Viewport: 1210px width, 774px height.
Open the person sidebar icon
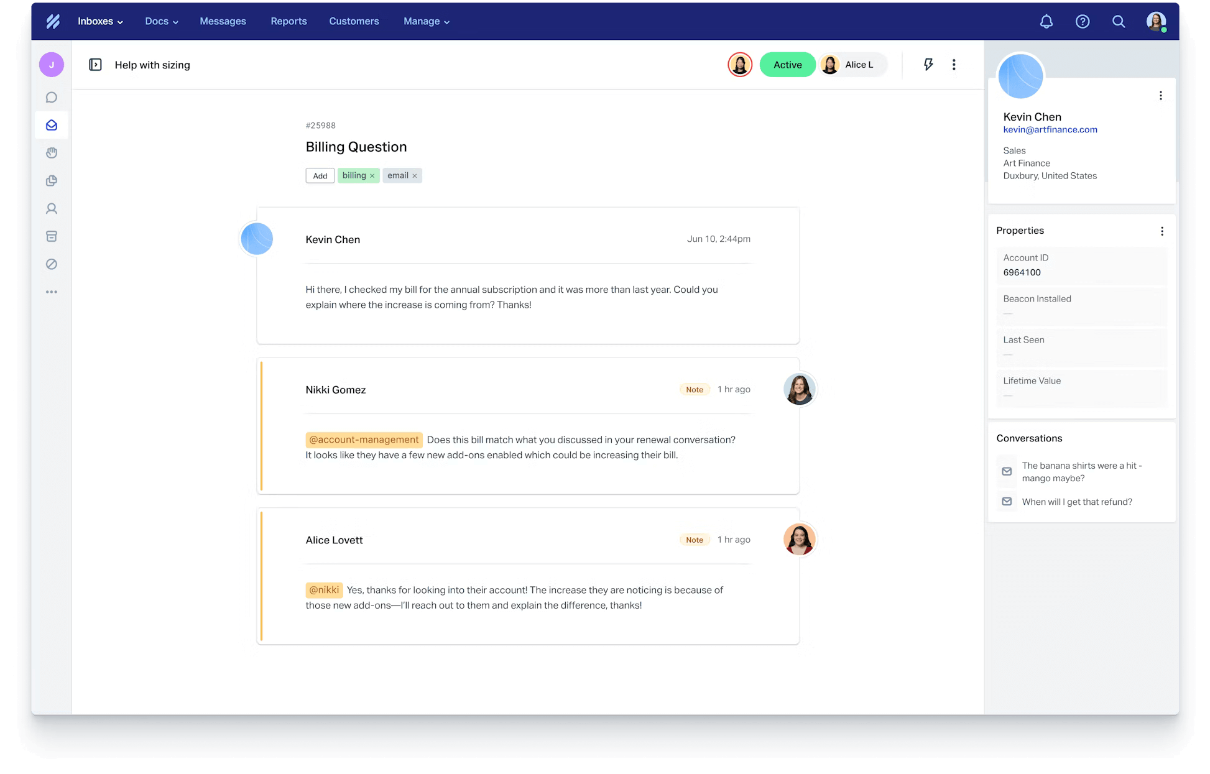[52, 209]
